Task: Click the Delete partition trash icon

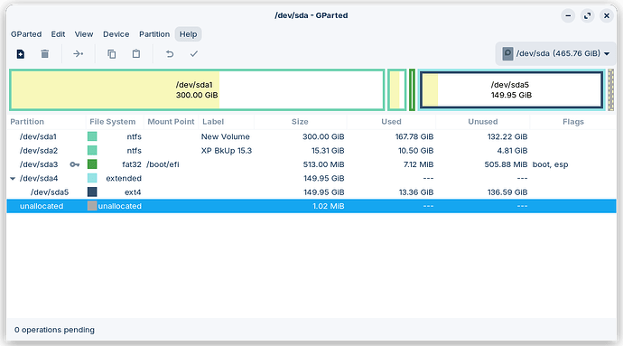Action: pos(45,53)
